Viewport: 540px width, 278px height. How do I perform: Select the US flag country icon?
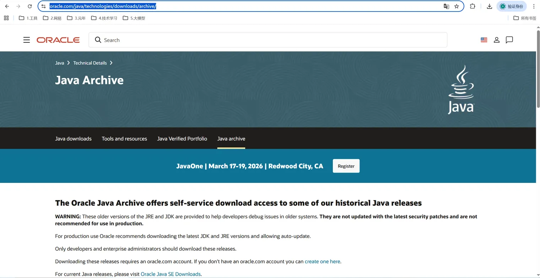point(484,40)
